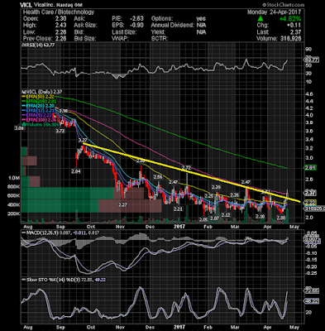The width and height of the screenshot is (325, 331).
Task: Click the +4.82% percent change value
Action: coord(289,19)
